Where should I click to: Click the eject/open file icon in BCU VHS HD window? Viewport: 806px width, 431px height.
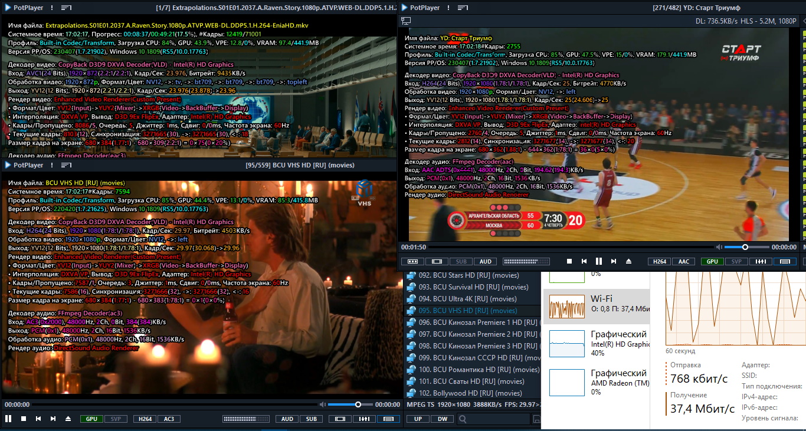pos(68,419)
